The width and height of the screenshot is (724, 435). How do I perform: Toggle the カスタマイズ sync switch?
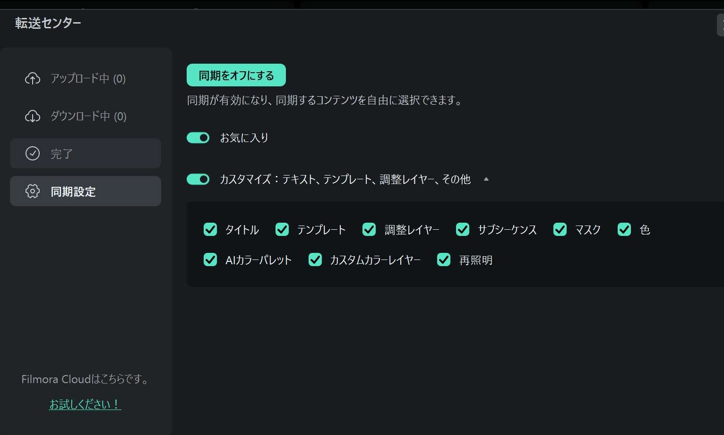point(198,179)
